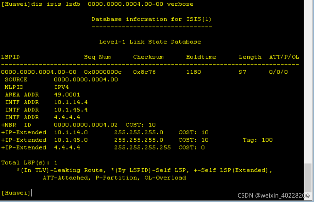Click AREA ADDR value 49.0001
The height and width of the screenshot is (202, 314).
coord(67,95)
